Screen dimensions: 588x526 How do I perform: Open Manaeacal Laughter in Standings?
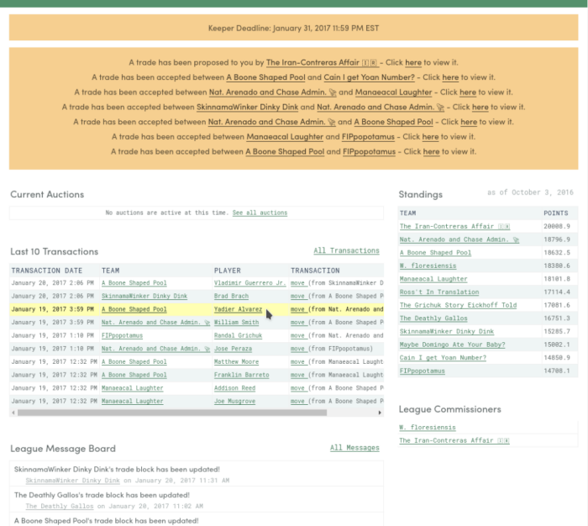point(433,279)
